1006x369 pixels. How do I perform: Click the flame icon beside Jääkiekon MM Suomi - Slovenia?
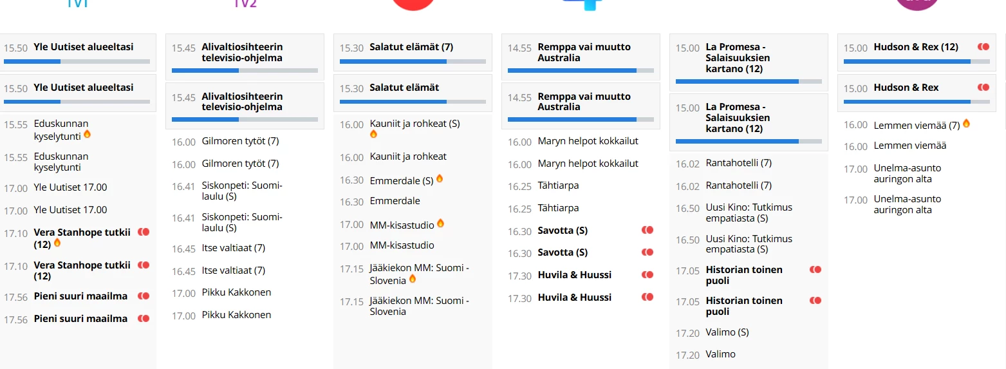point(413,278)
